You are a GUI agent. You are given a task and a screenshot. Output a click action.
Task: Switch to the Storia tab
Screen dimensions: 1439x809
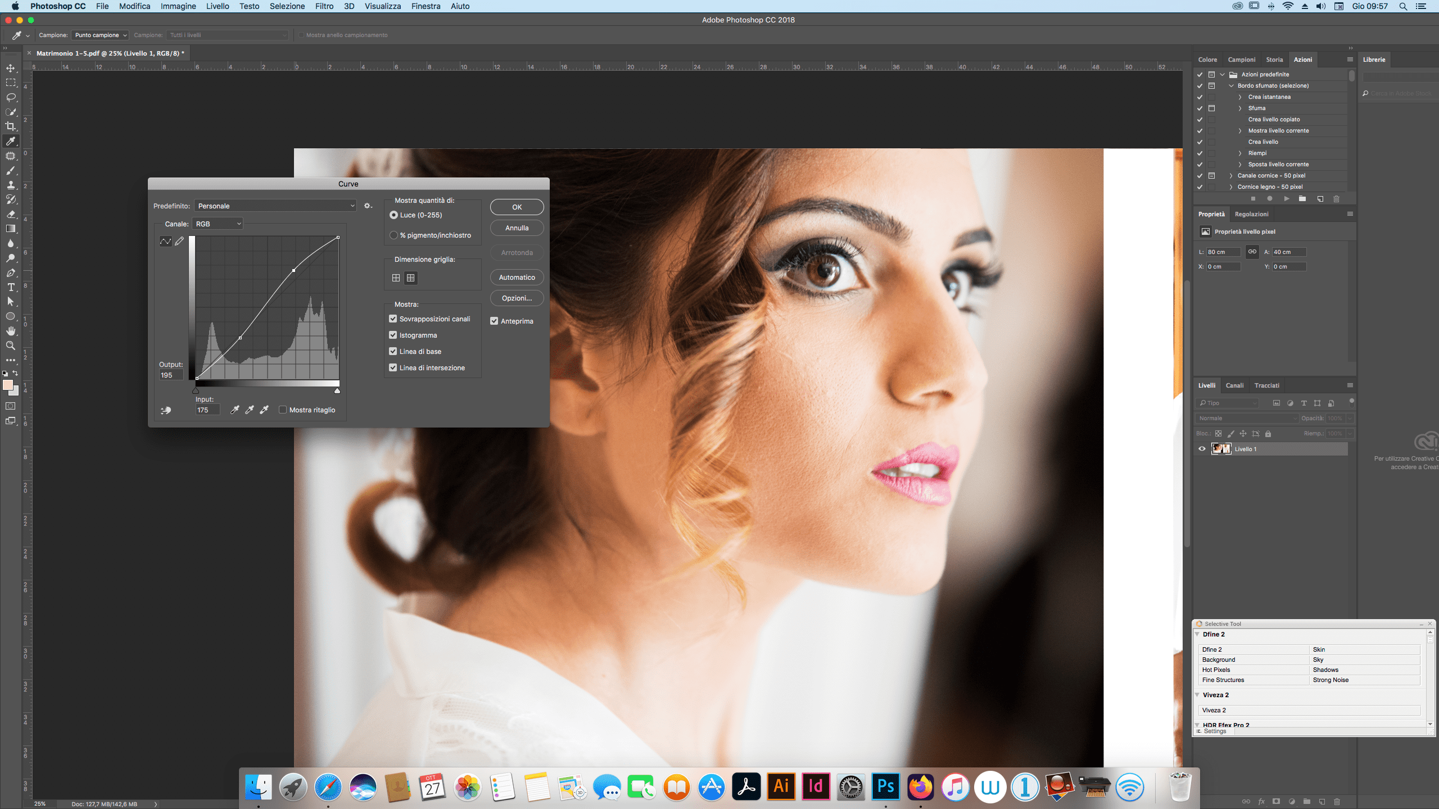point(1274,60)
